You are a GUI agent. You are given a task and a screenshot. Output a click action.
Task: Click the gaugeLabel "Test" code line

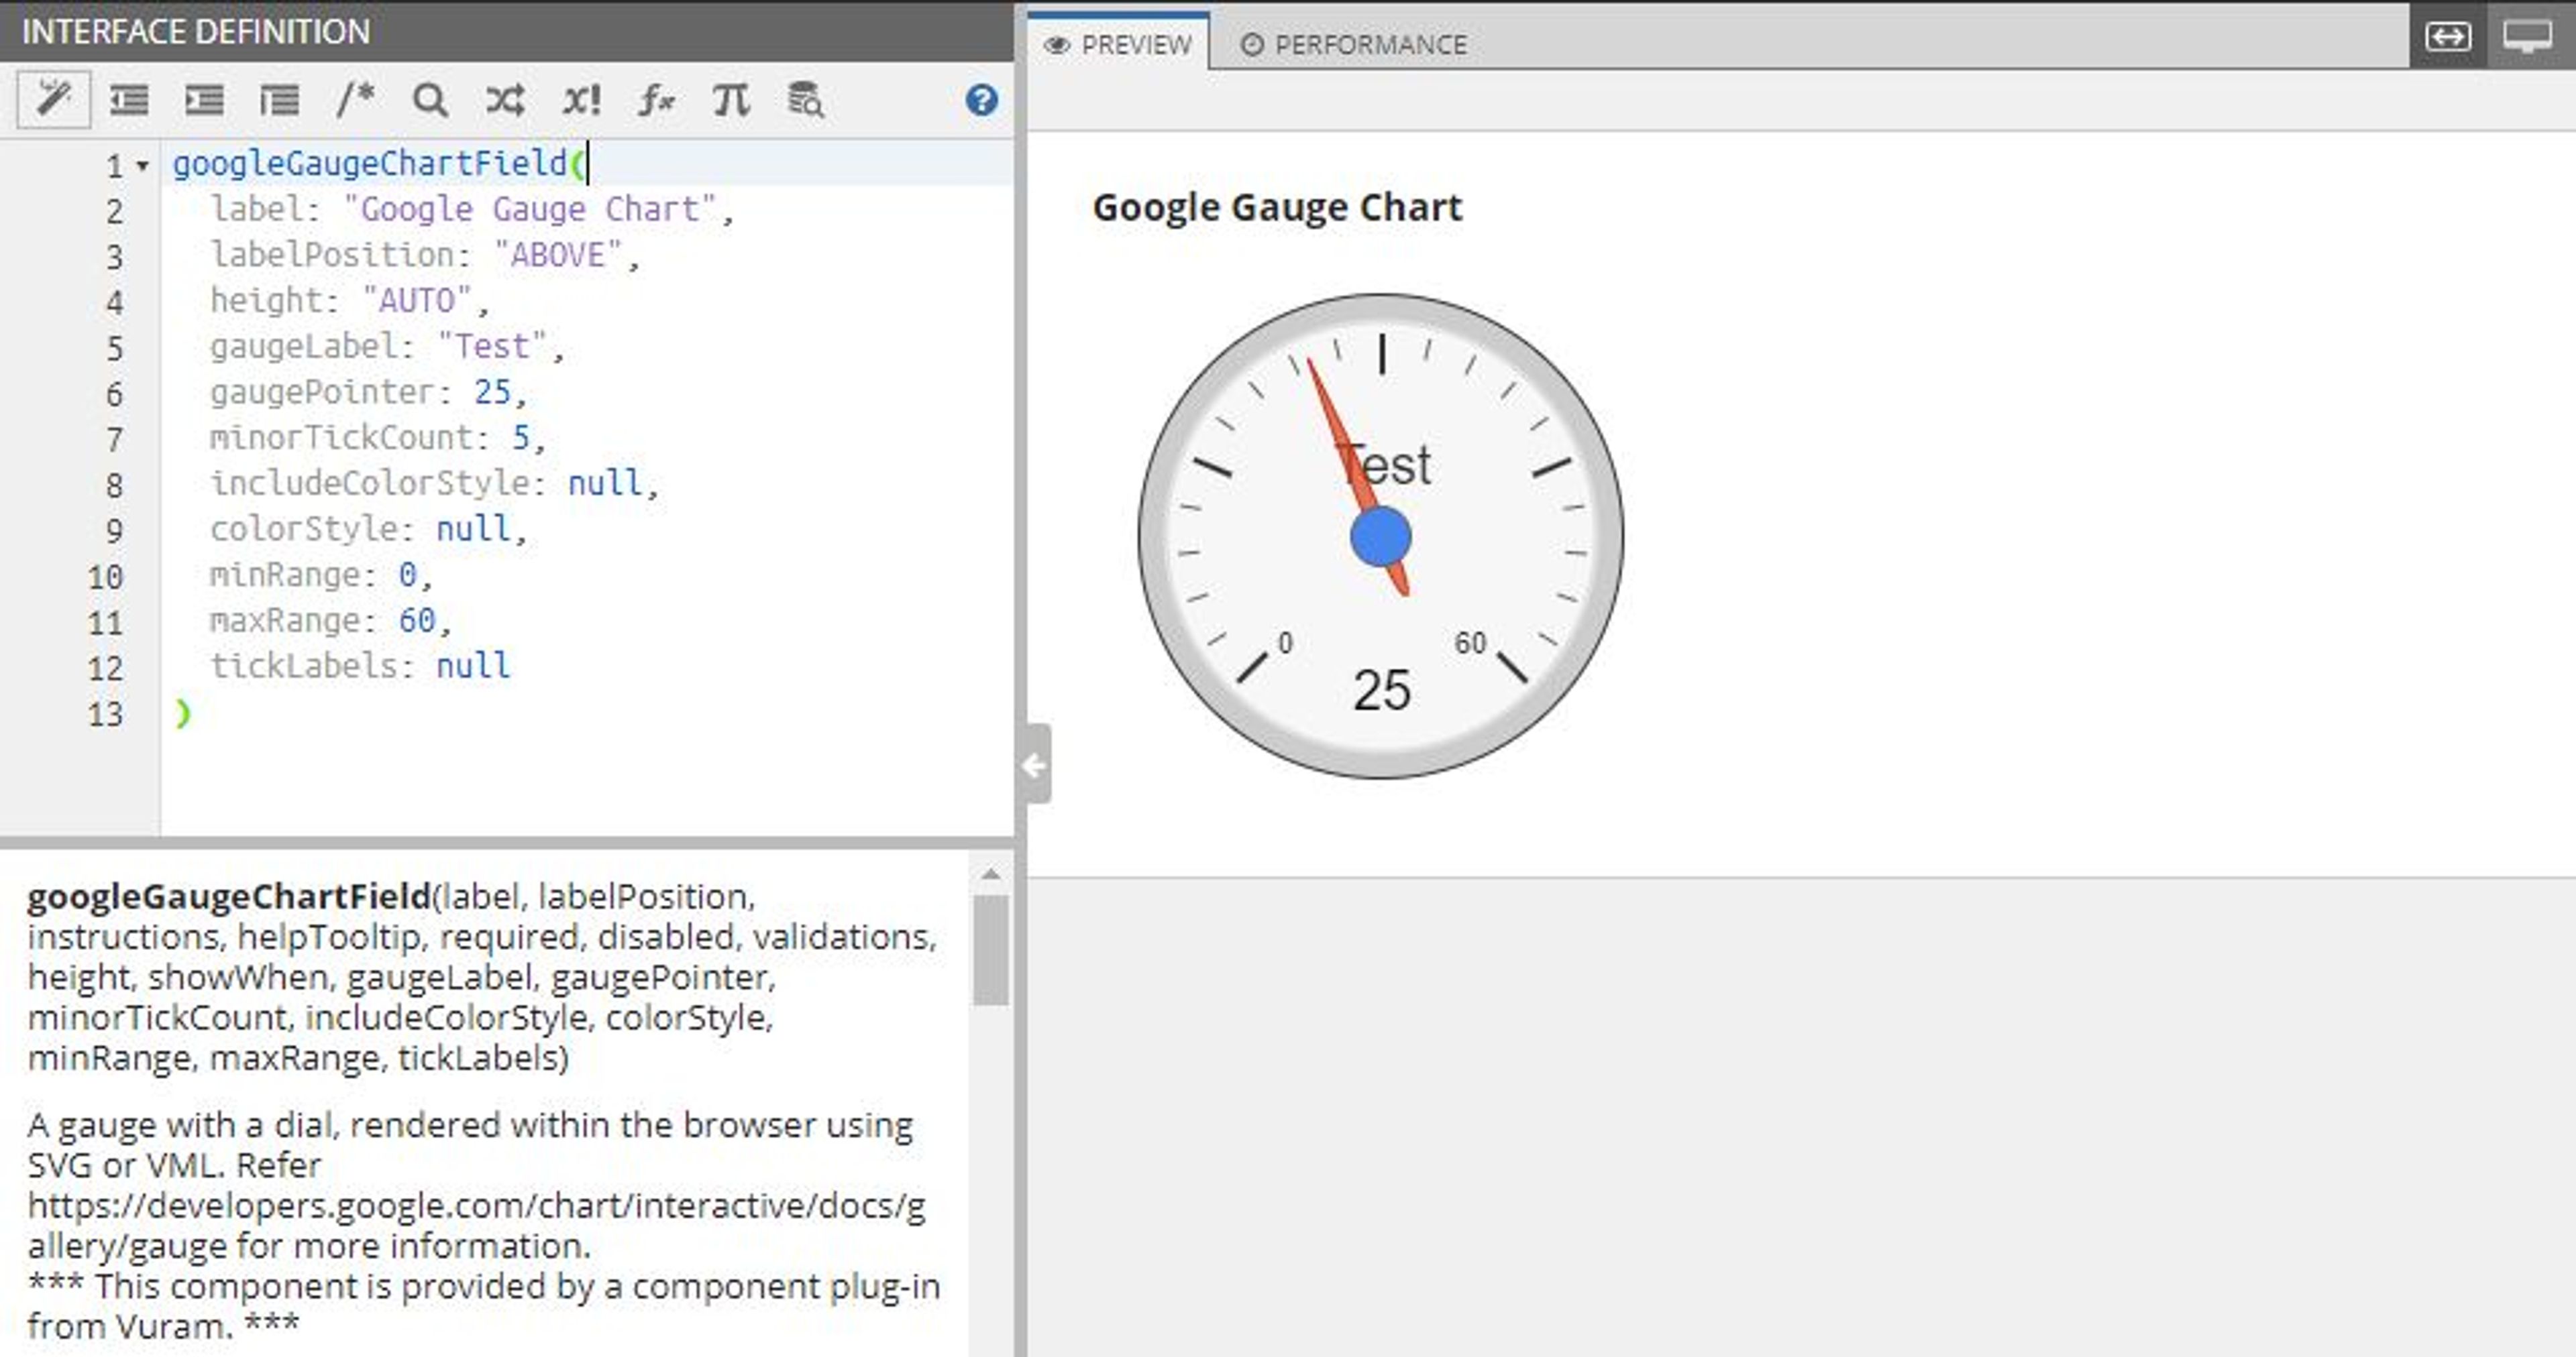click(x=387, y=347)
